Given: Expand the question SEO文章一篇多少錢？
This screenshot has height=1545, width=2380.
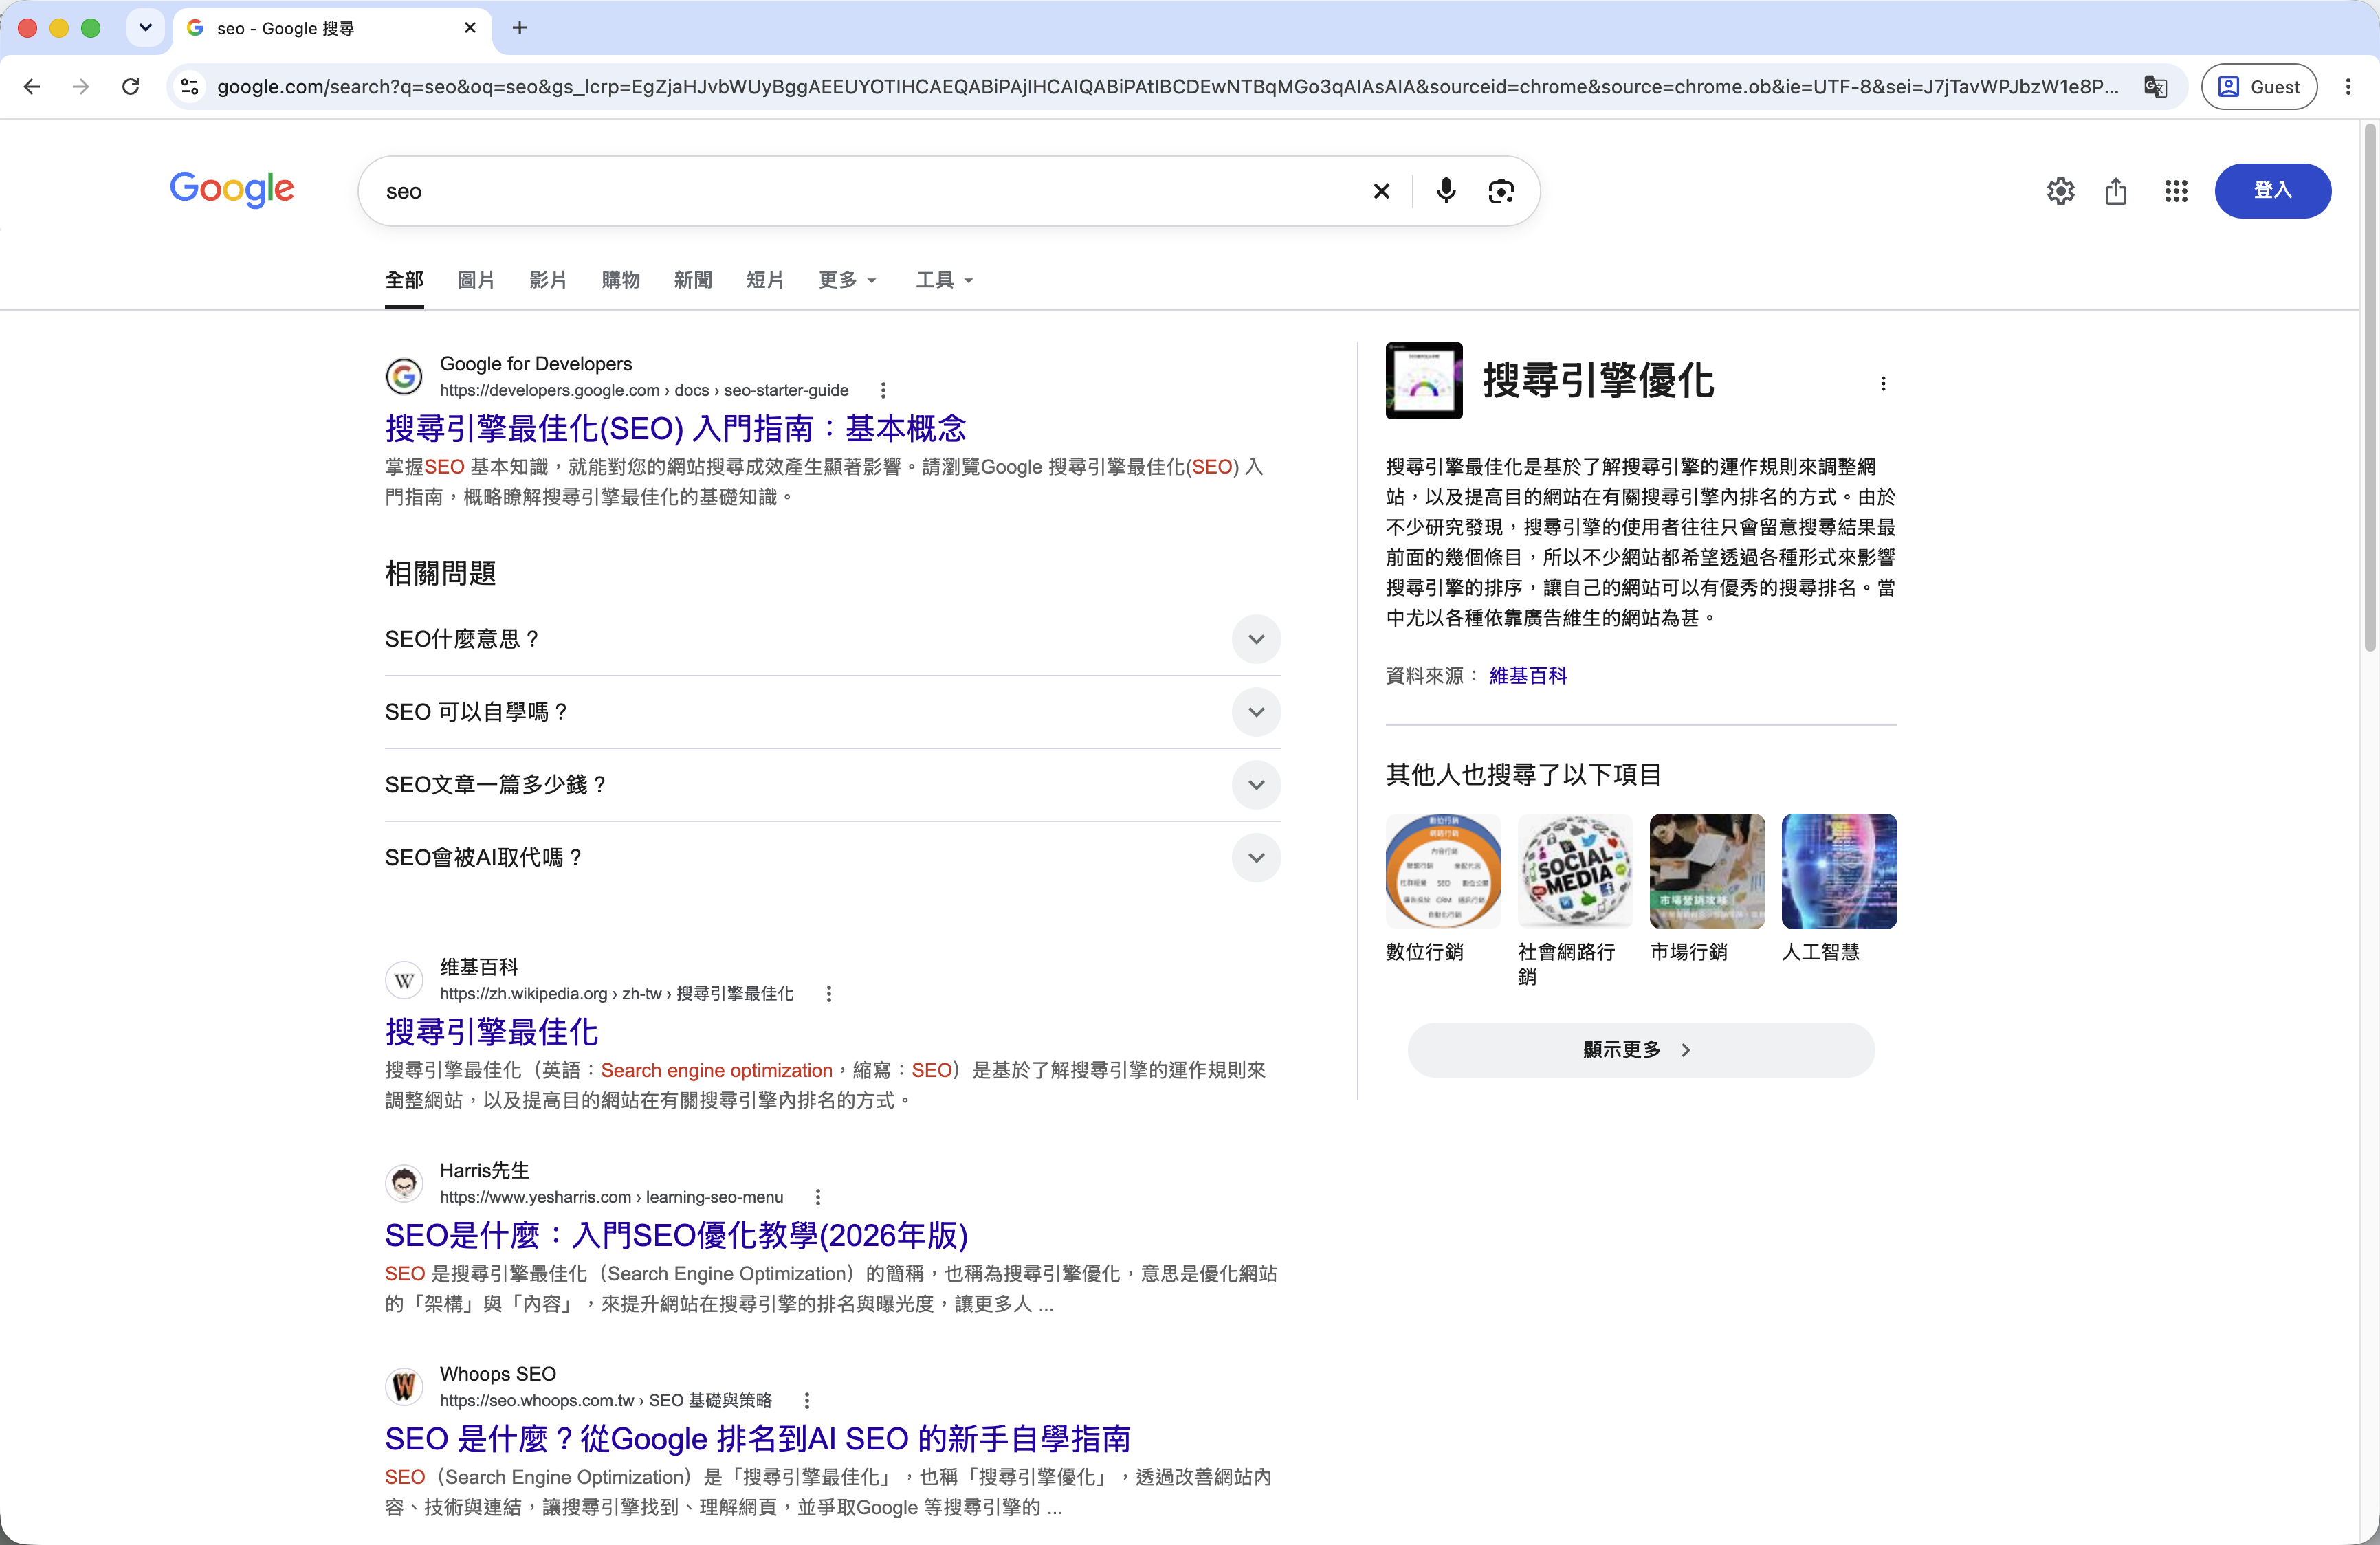Looking at the screenshot, I should pos(832,785).
